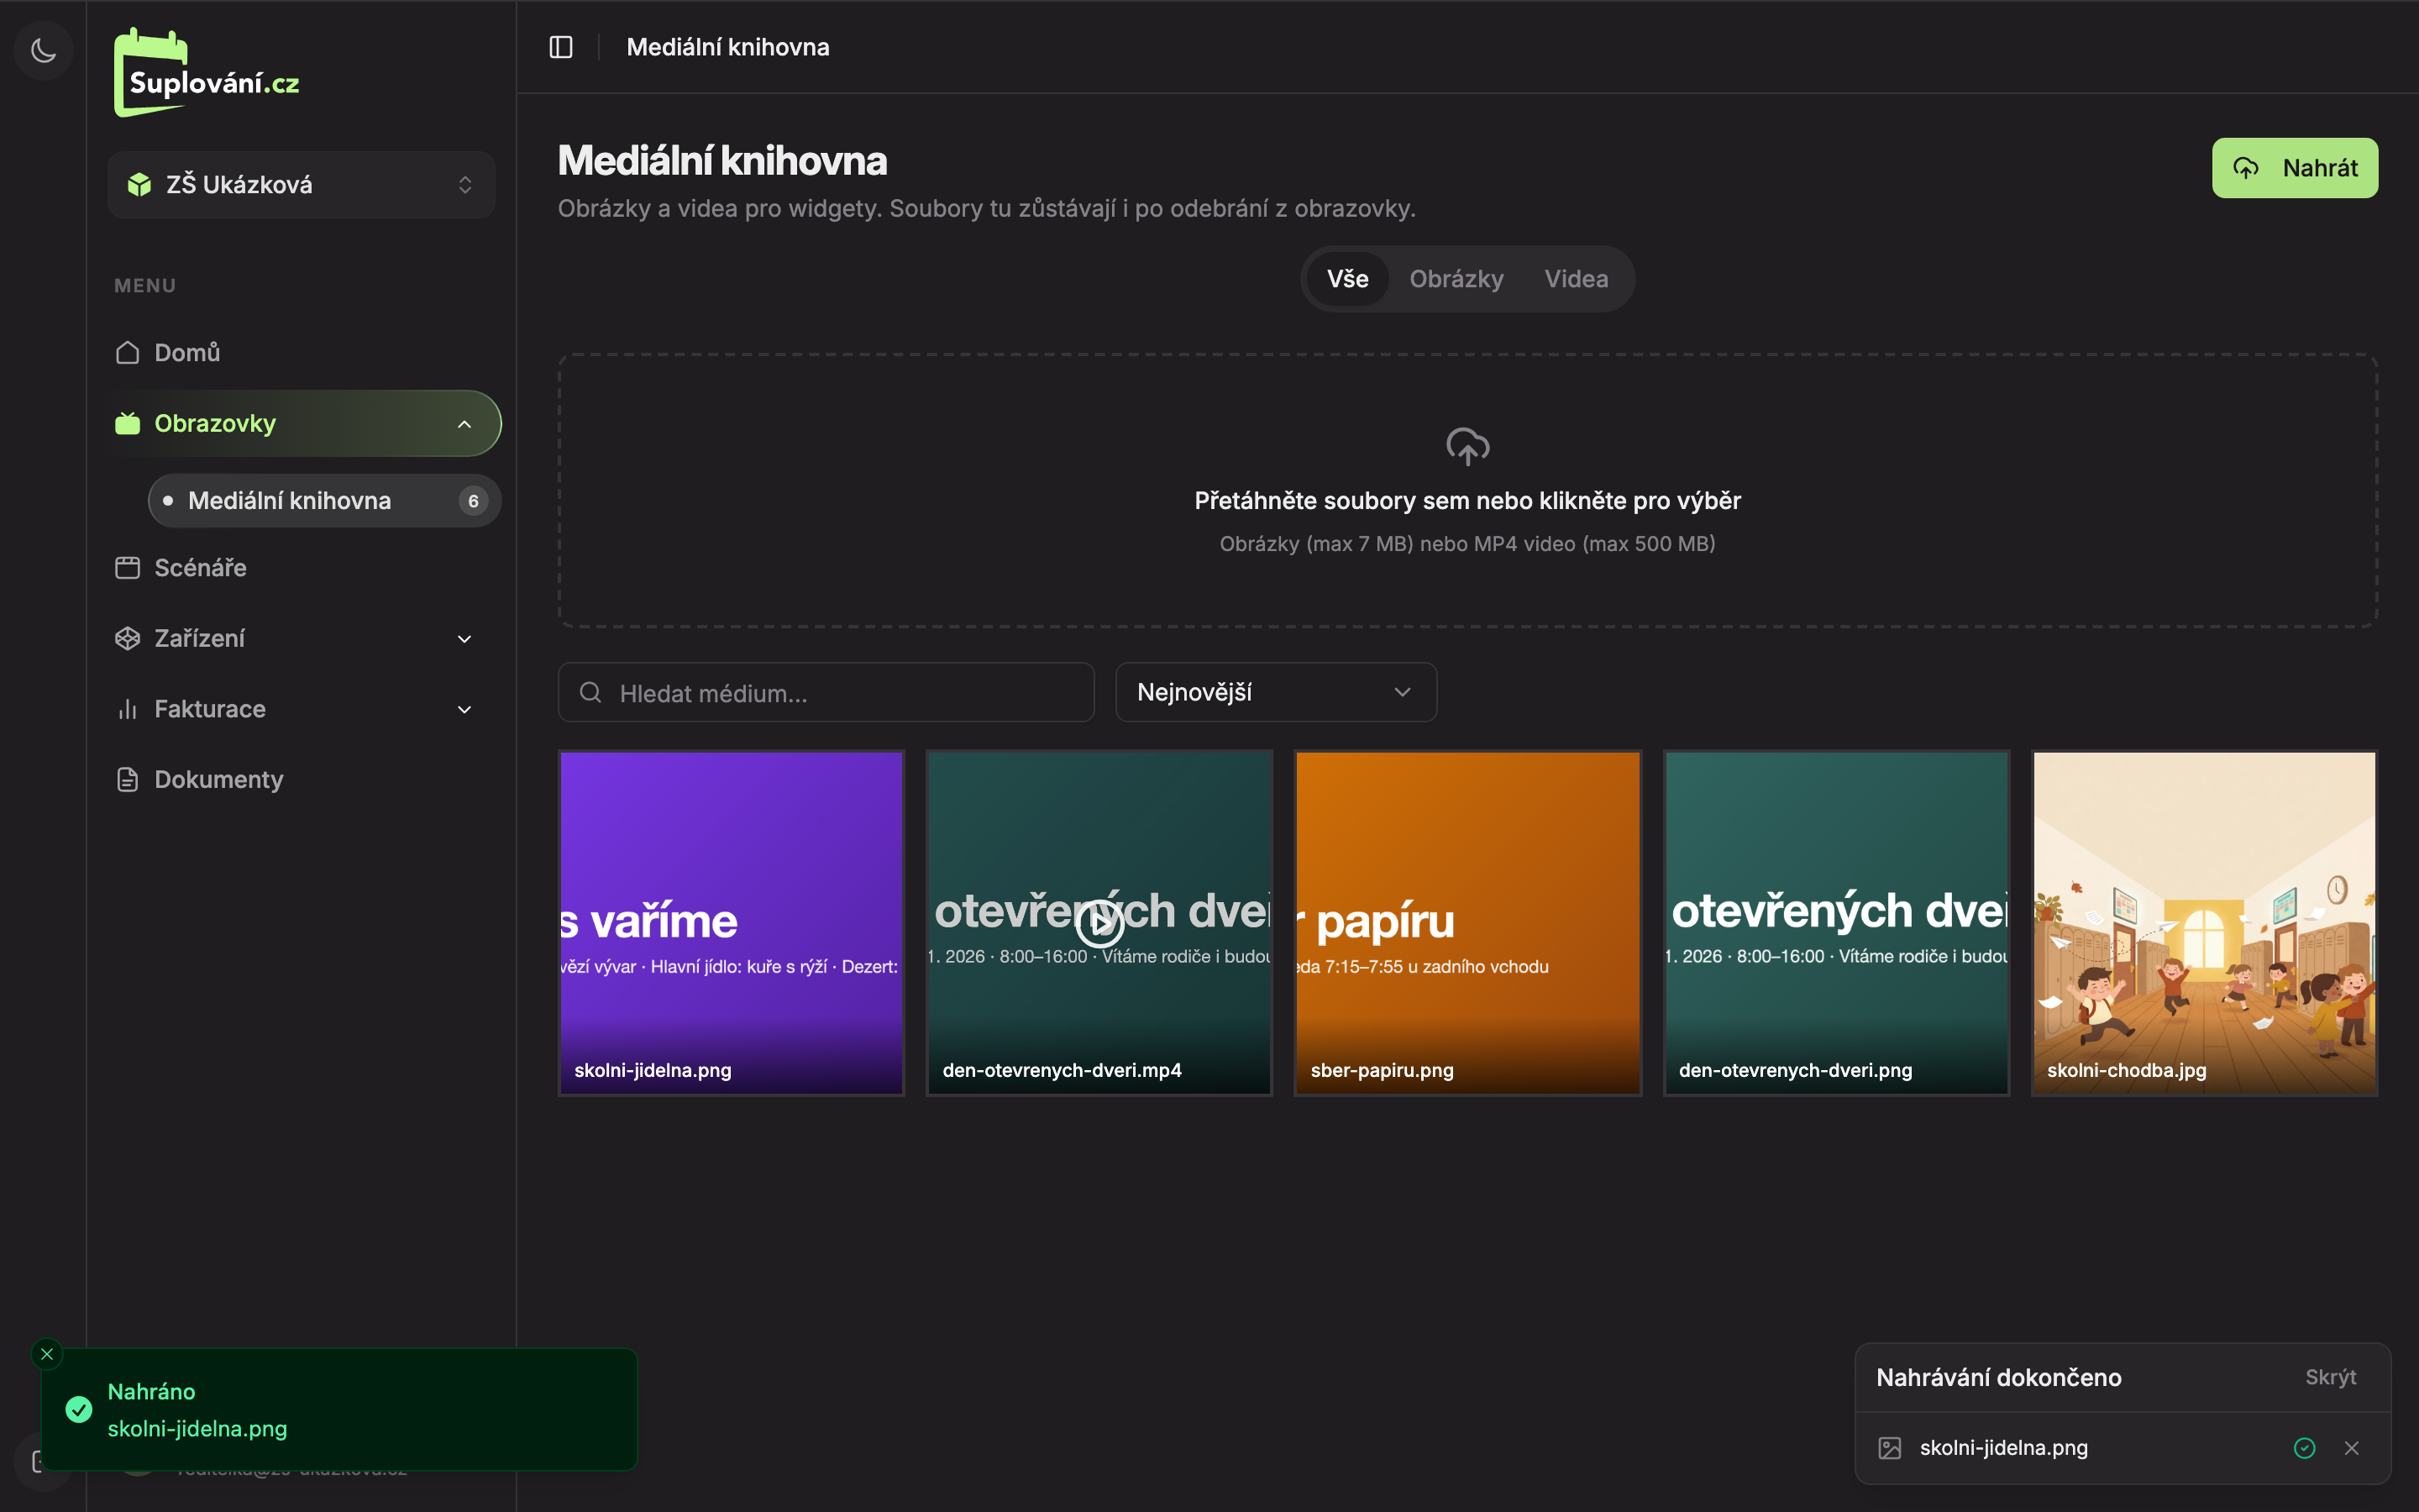Open the skolni-chodba.jpg thumbnail
Image resolution: width=2419 pixels, height=1512 pixels.
(x=2204, y=923)
